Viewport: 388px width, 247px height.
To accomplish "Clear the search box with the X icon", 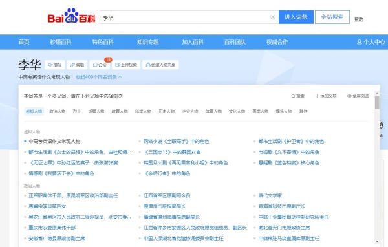I will click(272, 17).
